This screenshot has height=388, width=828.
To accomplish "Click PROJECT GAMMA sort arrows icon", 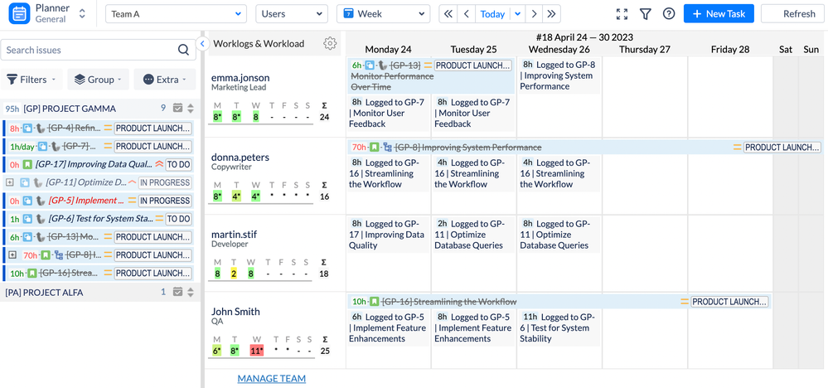I will [x=191, y=109].
